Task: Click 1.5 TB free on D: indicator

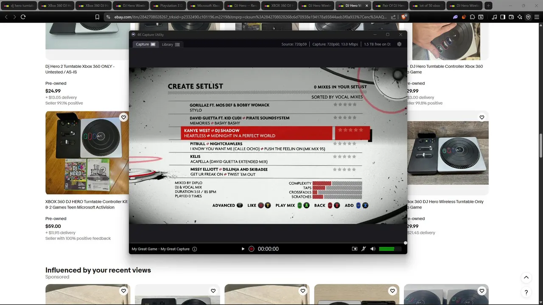Action: pos(377,44)
